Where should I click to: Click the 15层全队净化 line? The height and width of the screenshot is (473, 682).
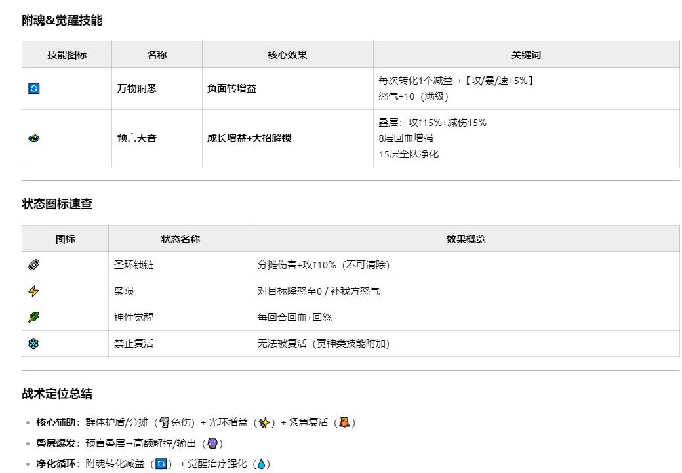(409, 154)
